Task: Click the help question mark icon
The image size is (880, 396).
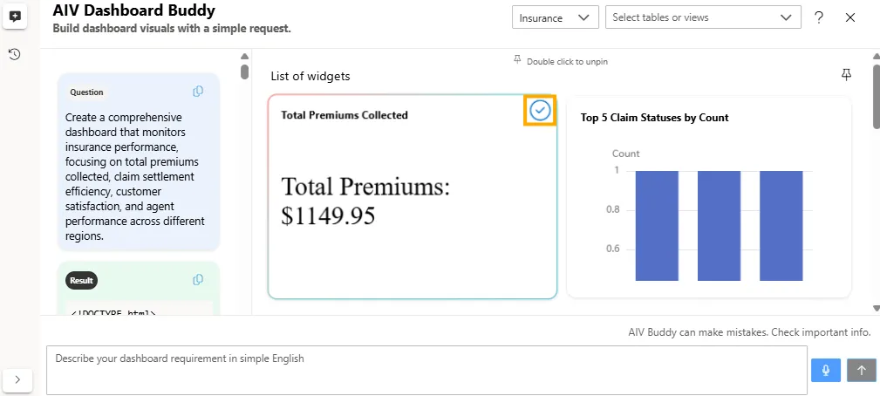Action: pos(819,17)
